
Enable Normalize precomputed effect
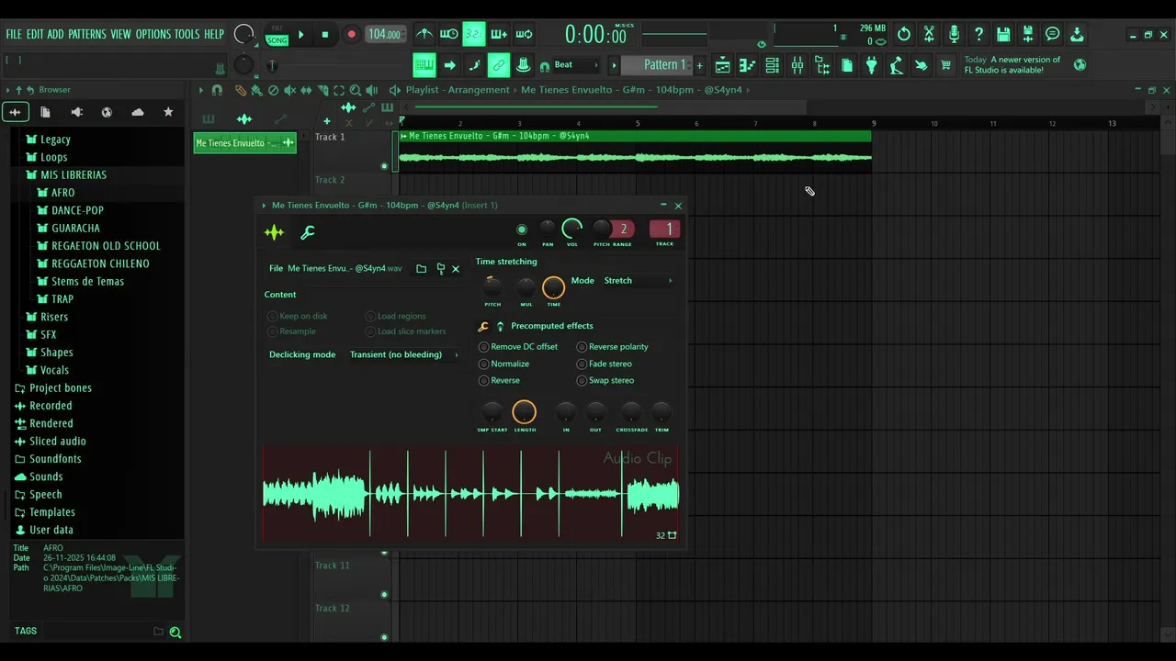pos(503,364)
